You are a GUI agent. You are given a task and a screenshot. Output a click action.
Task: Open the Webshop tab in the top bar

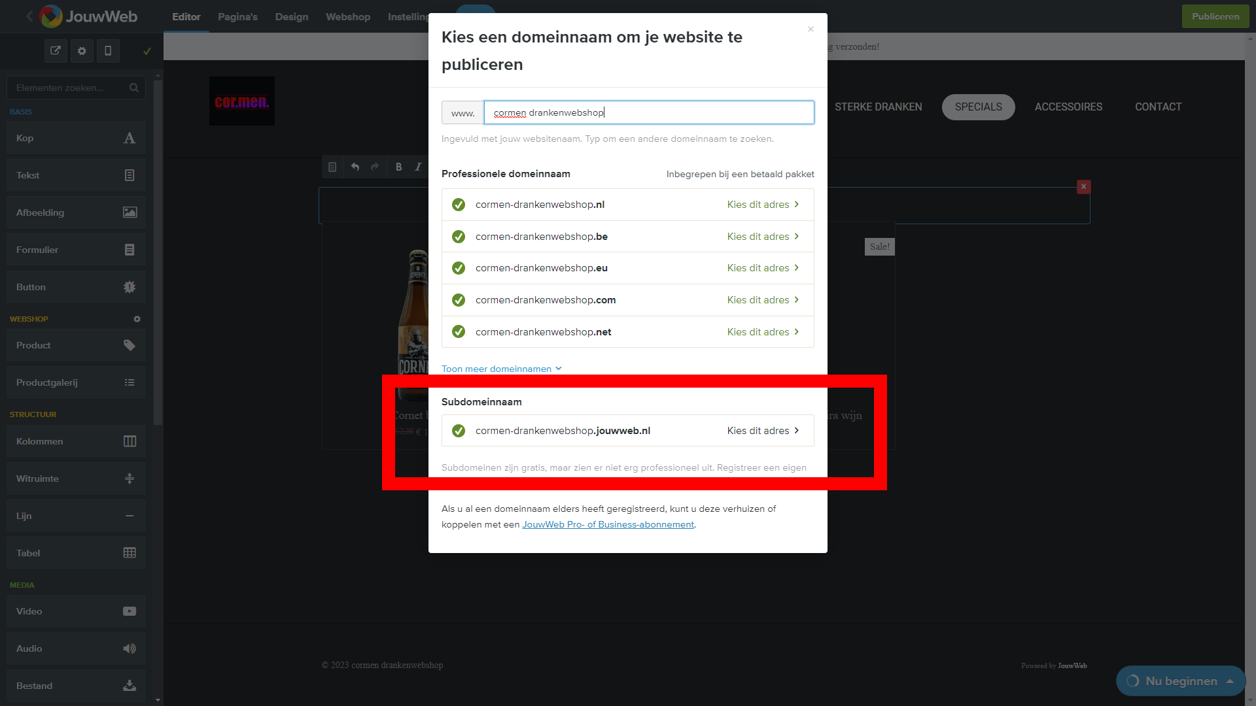coord(348,16)
